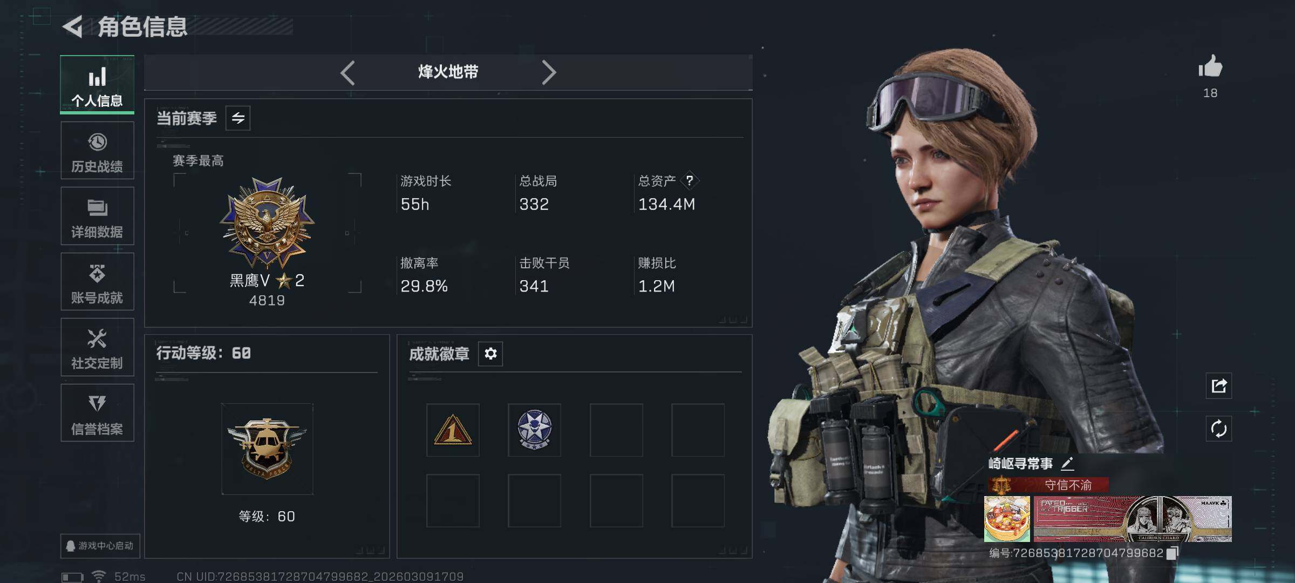
Task: Open the 详细数据 tab
Action: [x=97, y=216]
